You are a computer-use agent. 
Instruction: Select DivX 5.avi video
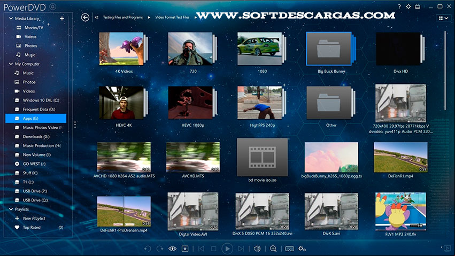[331, 211]
